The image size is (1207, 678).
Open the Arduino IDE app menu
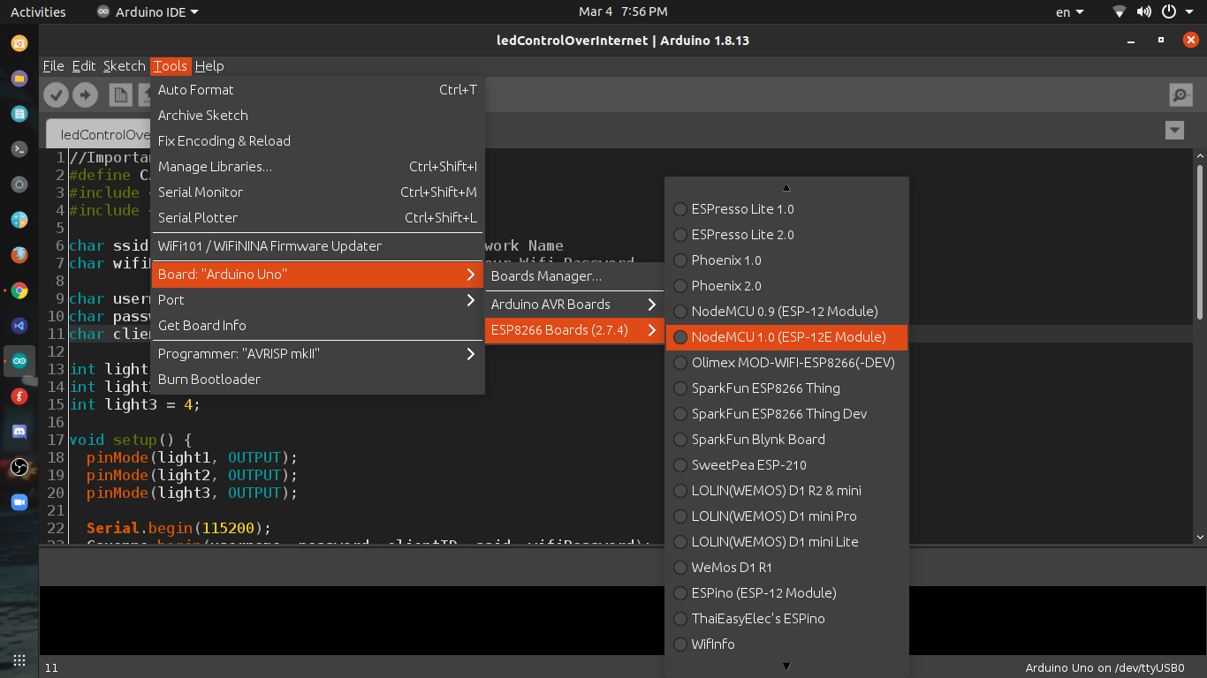[x=148, y=11]
